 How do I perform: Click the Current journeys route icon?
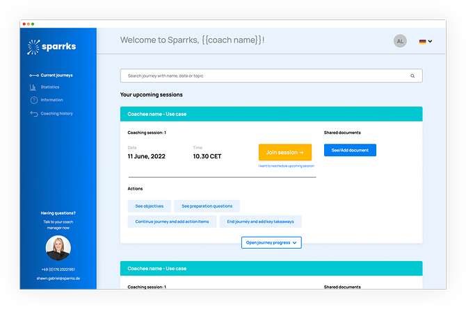34,75
